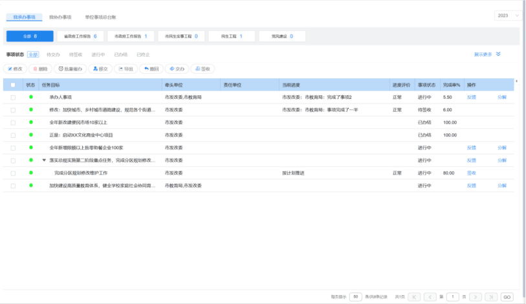
Task: Select the 党风建设 0 category
Action: [282, 36]
